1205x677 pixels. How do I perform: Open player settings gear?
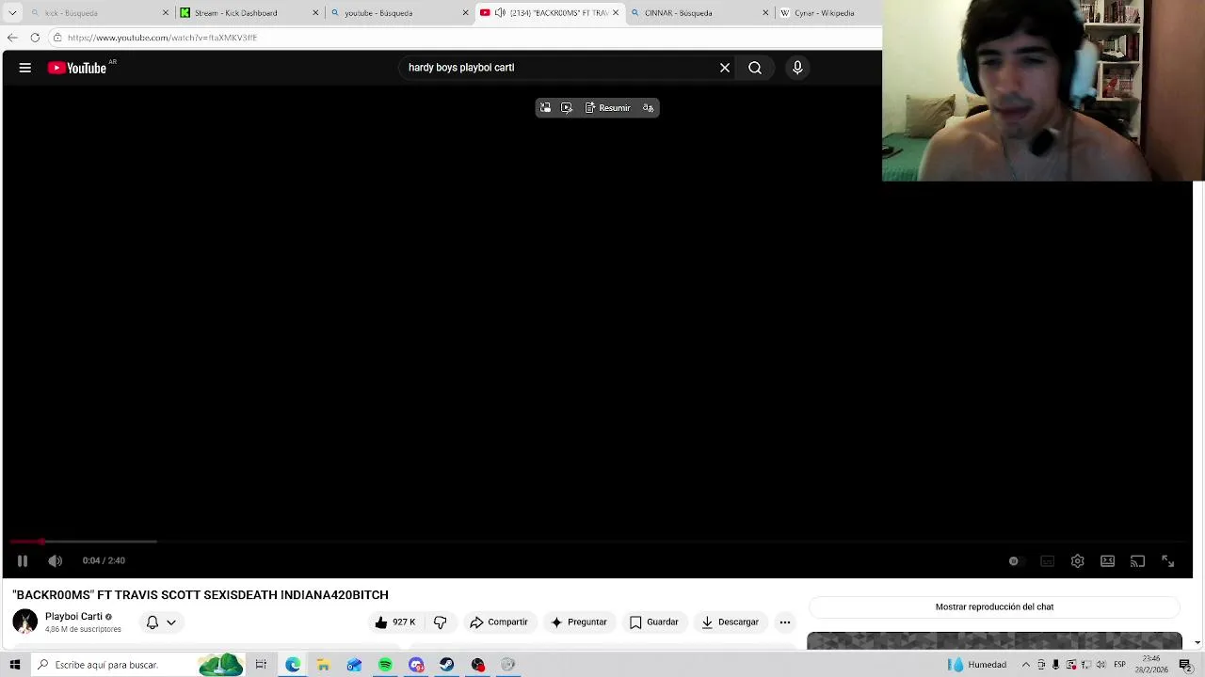[x=1078, y=561]
